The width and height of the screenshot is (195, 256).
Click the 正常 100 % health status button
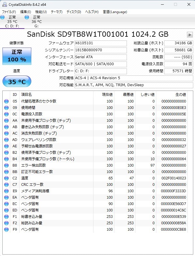[17, 56]
